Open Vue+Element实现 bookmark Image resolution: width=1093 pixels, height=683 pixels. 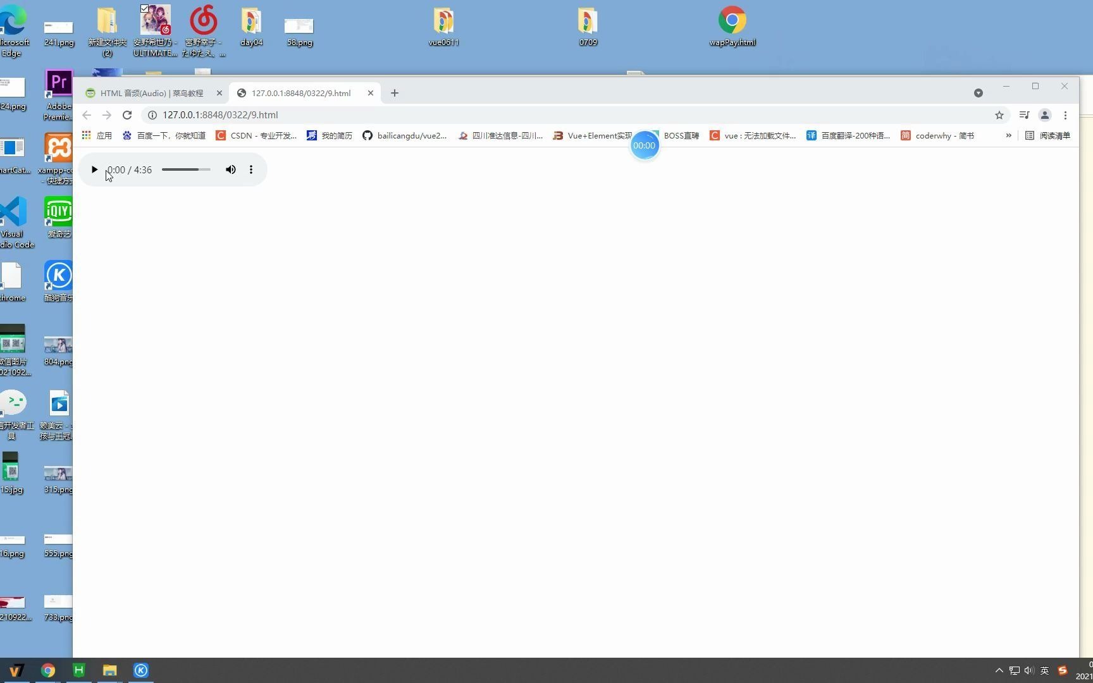click(593, 135)
